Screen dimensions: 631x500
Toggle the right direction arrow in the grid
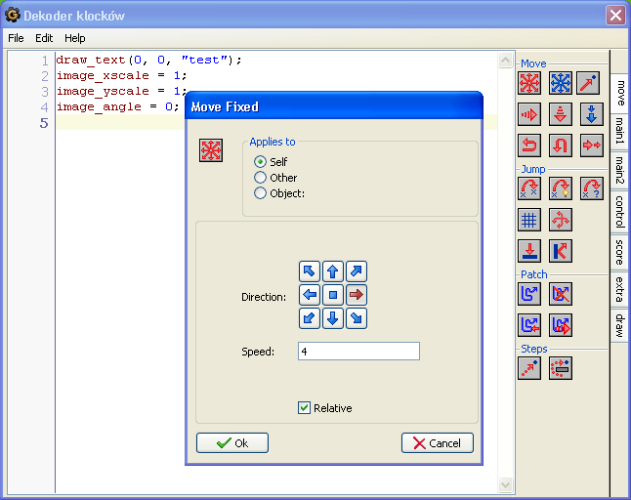tap(356, 295)
